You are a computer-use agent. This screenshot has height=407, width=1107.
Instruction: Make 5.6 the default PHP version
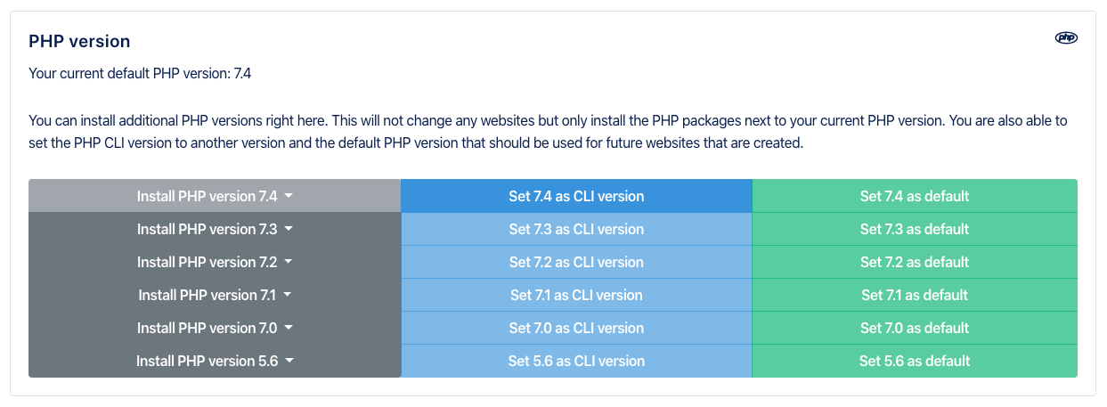pos(915,361)
